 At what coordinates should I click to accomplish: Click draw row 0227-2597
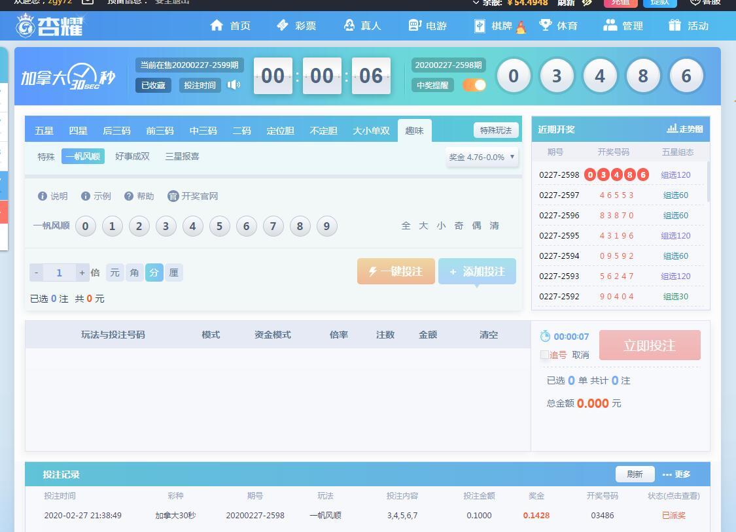620,195
